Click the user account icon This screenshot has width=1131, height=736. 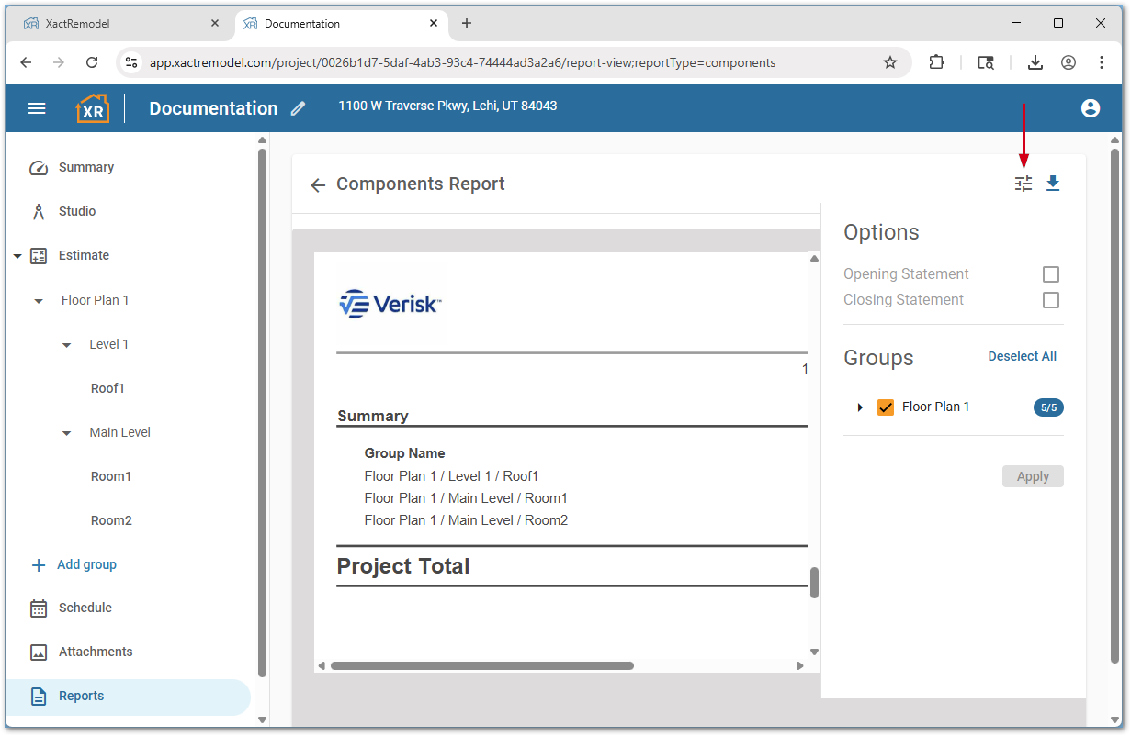pyautogui.click(x=1090, y=108)
